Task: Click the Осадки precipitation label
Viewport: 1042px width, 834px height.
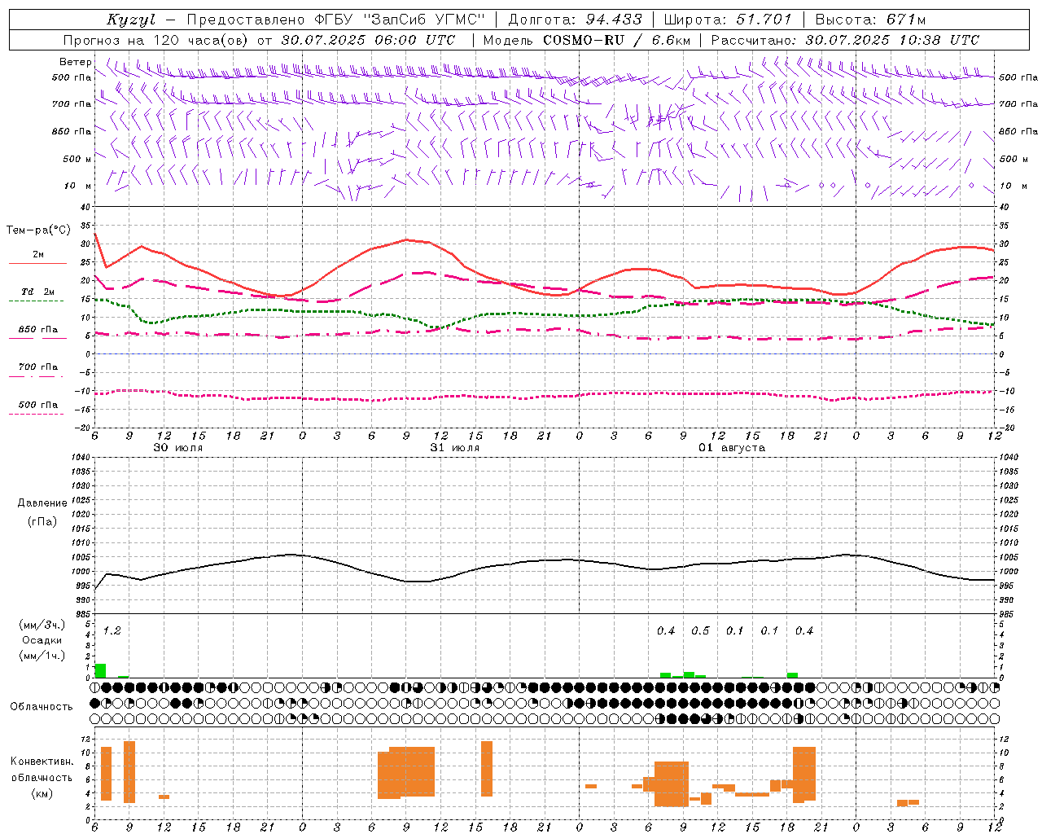Action: pyautogui.click(x=42, y=640)
